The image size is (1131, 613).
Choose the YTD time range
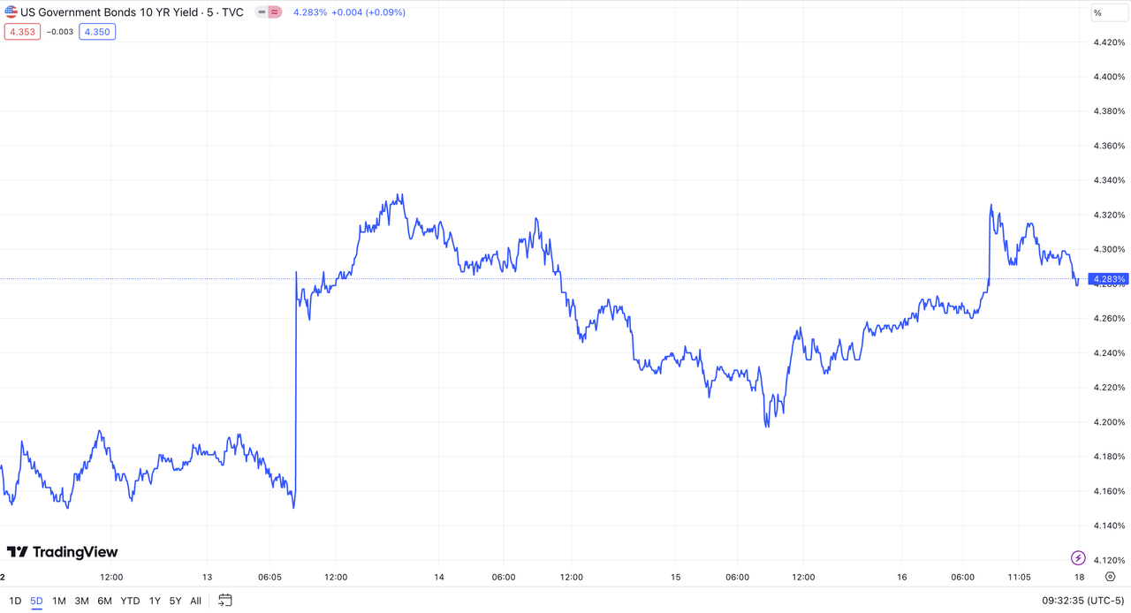[130, 601]
